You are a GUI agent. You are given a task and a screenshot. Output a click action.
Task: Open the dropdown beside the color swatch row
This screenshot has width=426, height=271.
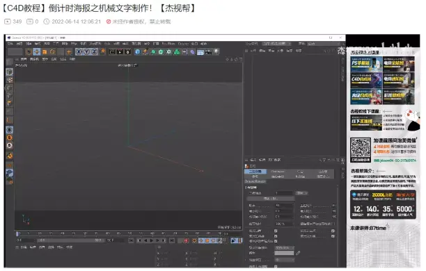284,247
